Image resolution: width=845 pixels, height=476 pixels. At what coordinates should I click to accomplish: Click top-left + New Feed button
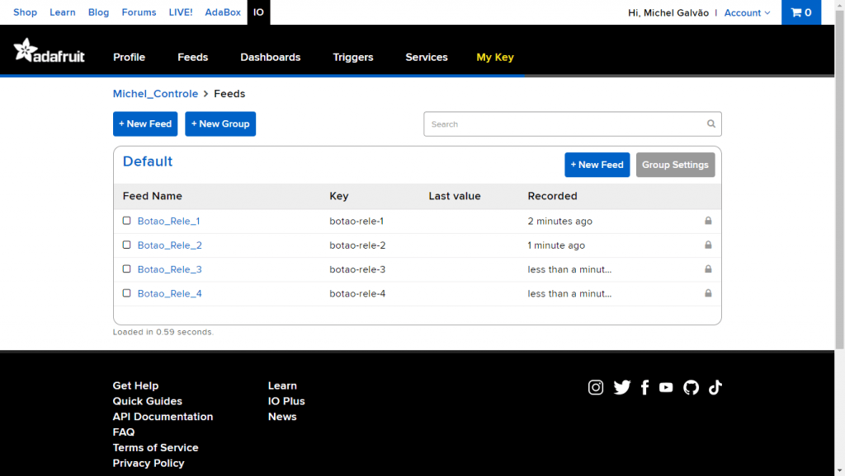[145, 124]
